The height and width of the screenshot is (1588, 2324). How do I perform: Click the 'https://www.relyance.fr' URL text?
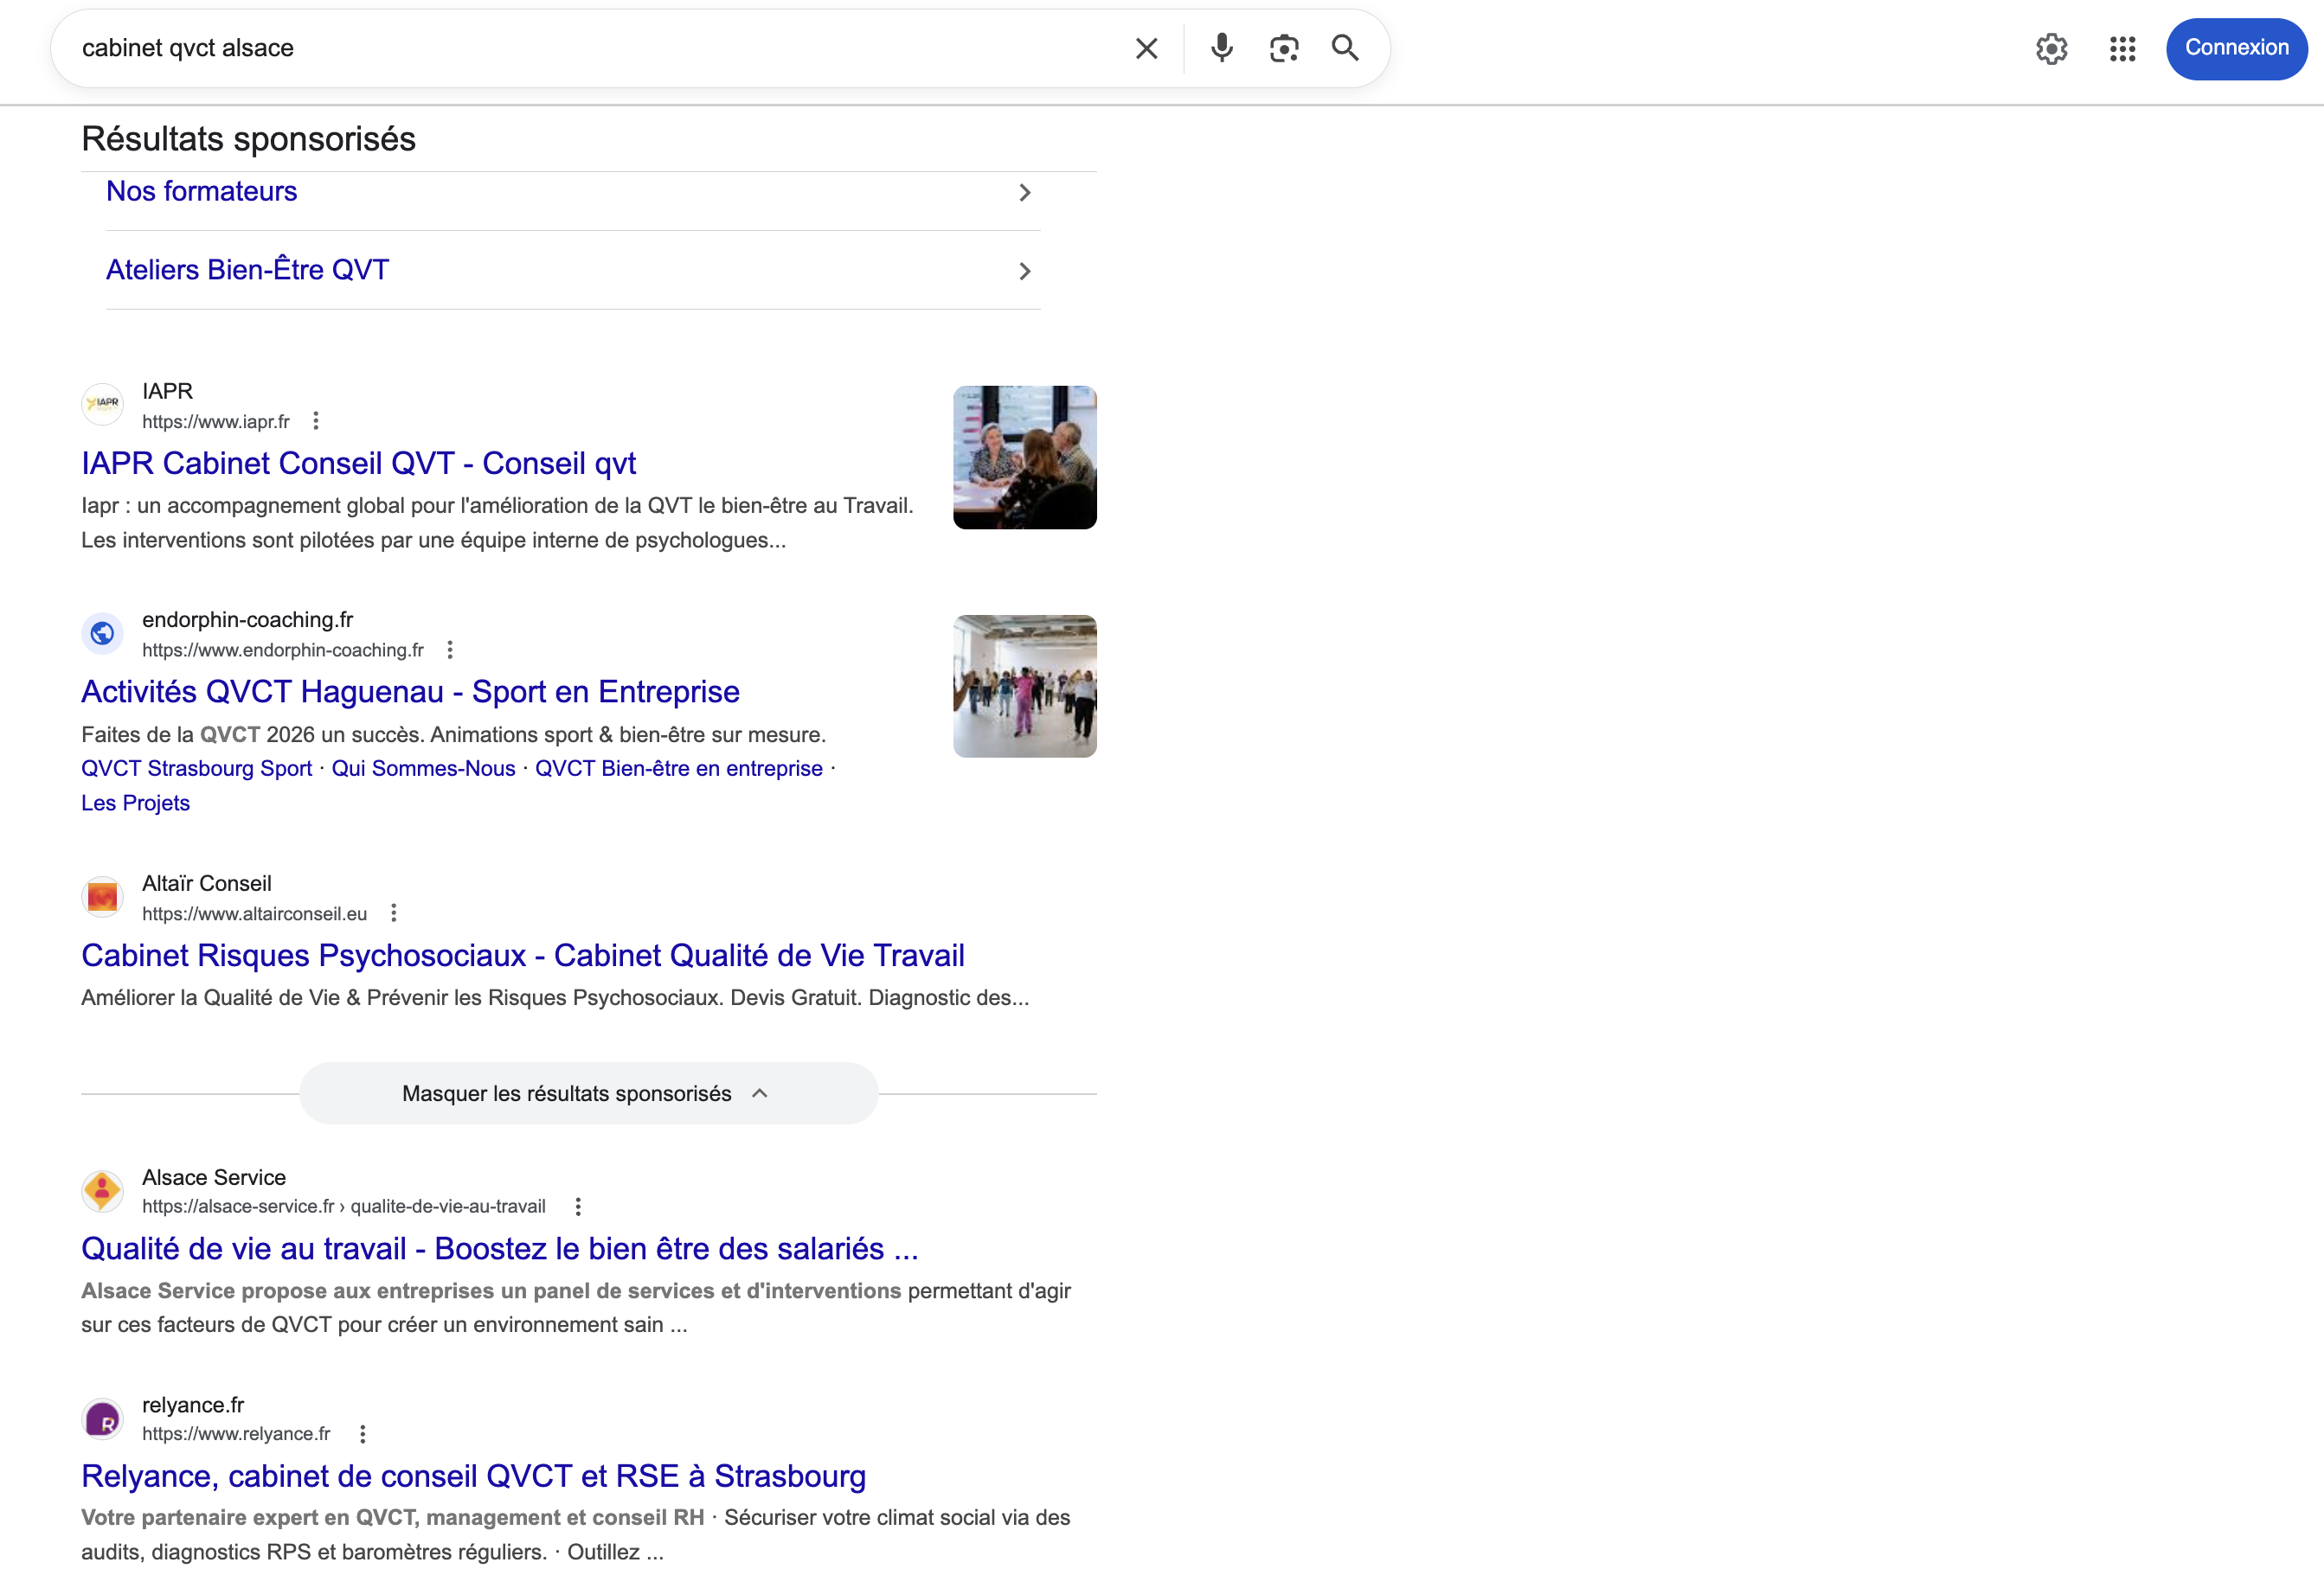click(236, 1434)
